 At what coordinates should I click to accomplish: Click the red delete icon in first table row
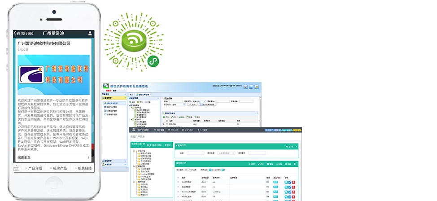(294, 182)
